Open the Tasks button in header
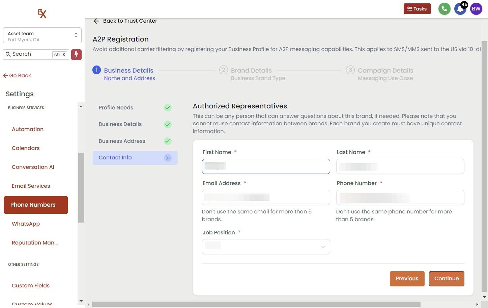488x308 pixels. point(417,9)
